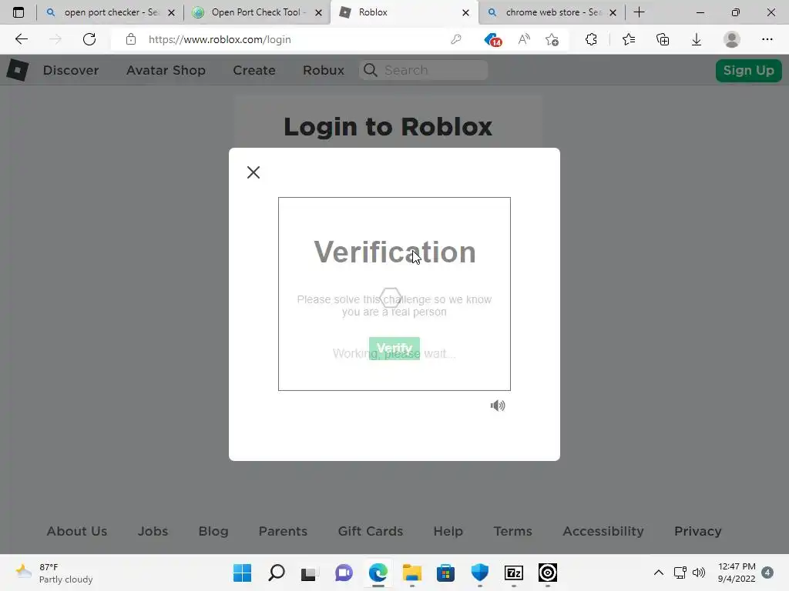Click the address bar URL roblox.com/login

(220, 39)
